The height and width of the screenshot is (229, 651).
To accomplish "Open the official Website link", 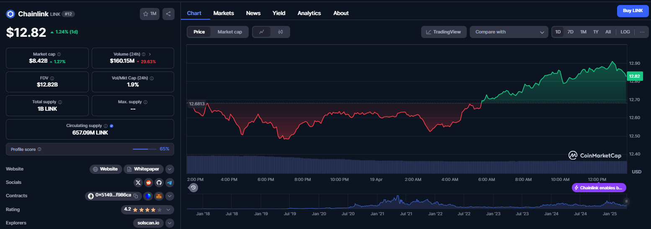I will [x=106, y=169].
